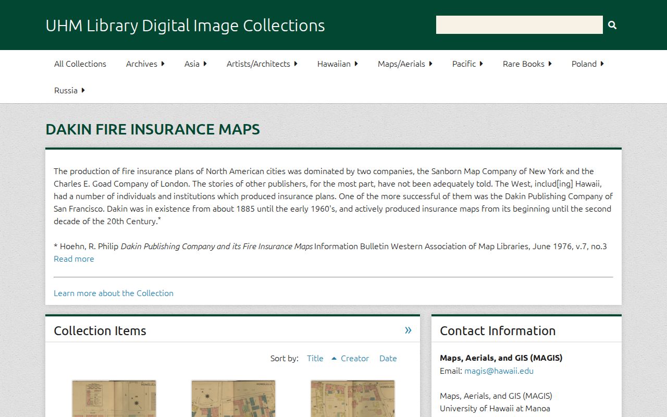Open the Poland dropdown menu
The height and width of the screenshot is (417, 667).
(x=588, y=64)
